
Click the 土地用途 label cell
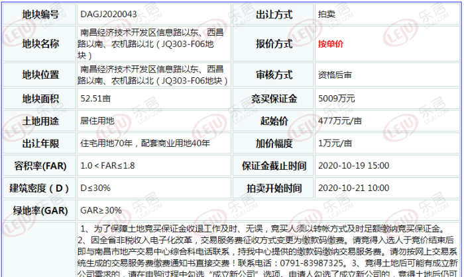pyautogui.click(x=40, y=121)
